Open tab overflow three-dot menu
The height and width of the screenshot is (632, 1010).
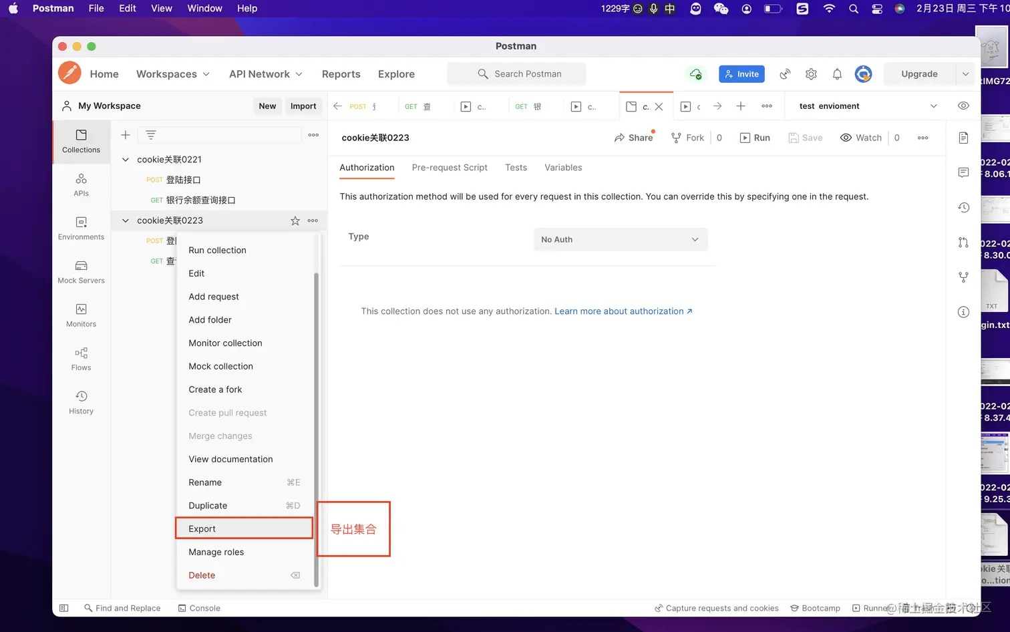(x=767, y=106)
